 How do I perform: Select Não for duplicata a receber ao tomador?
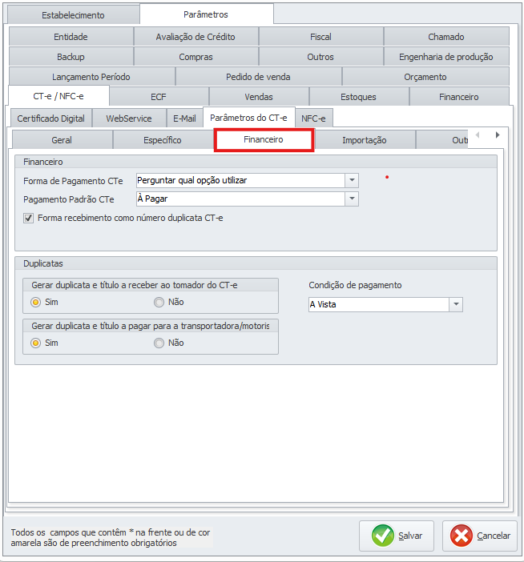point(159,303)
